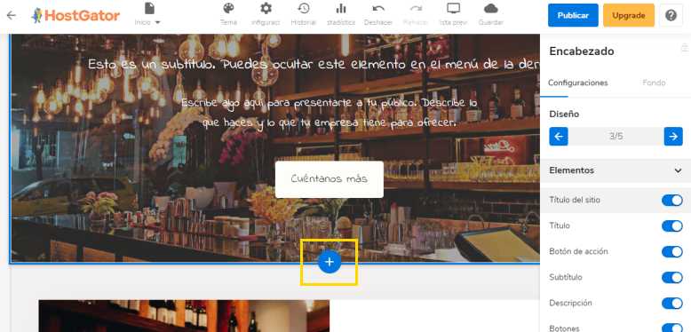The image size is (691, 332).
Task: Click the back arrow icon
Action: click(x=11, y=15)
